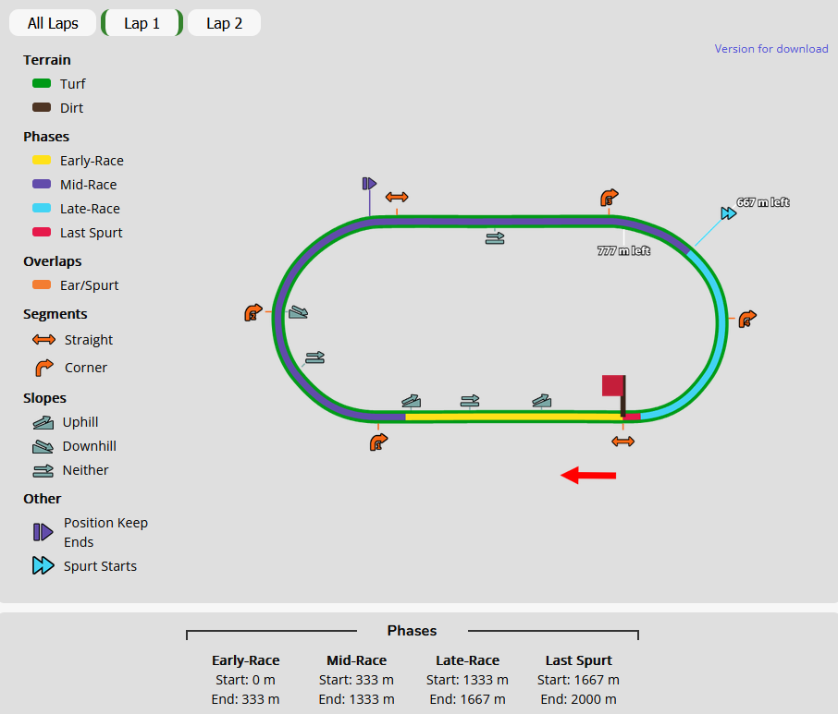Click 'End: 333 m' under Early-Race

245,699
